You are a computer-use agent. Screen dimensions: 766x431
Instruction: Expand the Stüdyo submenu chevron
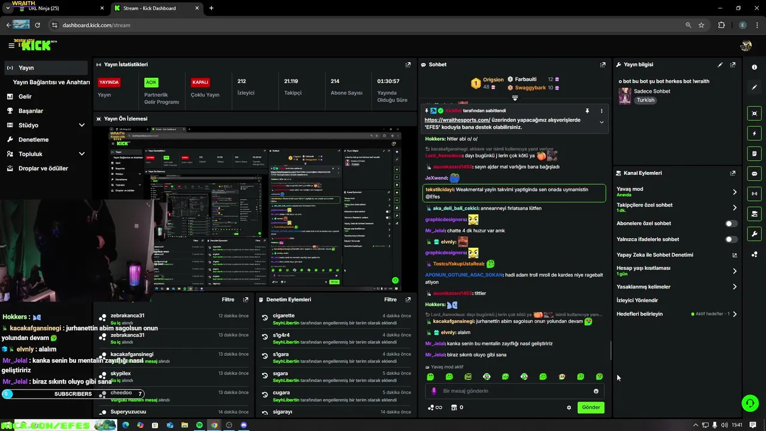coord(81,125)
